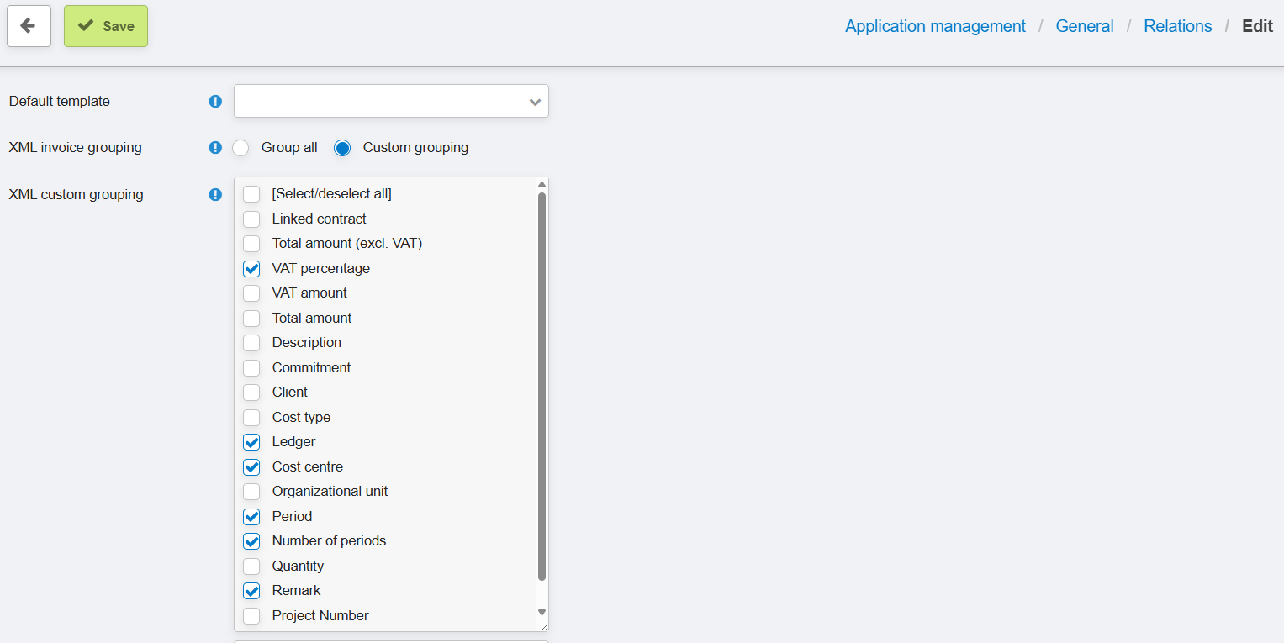Save the relation settings
1284x643 pixels.
[x=106, y=26]
